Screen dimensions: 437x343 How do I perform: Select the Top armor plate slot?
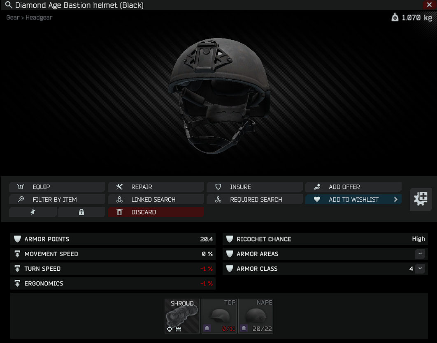tap(219, 316)
